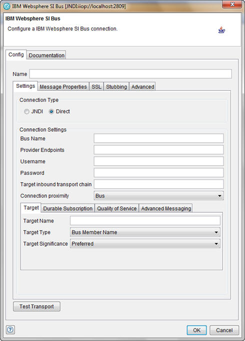Screen dimensions: 245x341
Task: Click the Cancel button
Action: click(x=224, y=330)
